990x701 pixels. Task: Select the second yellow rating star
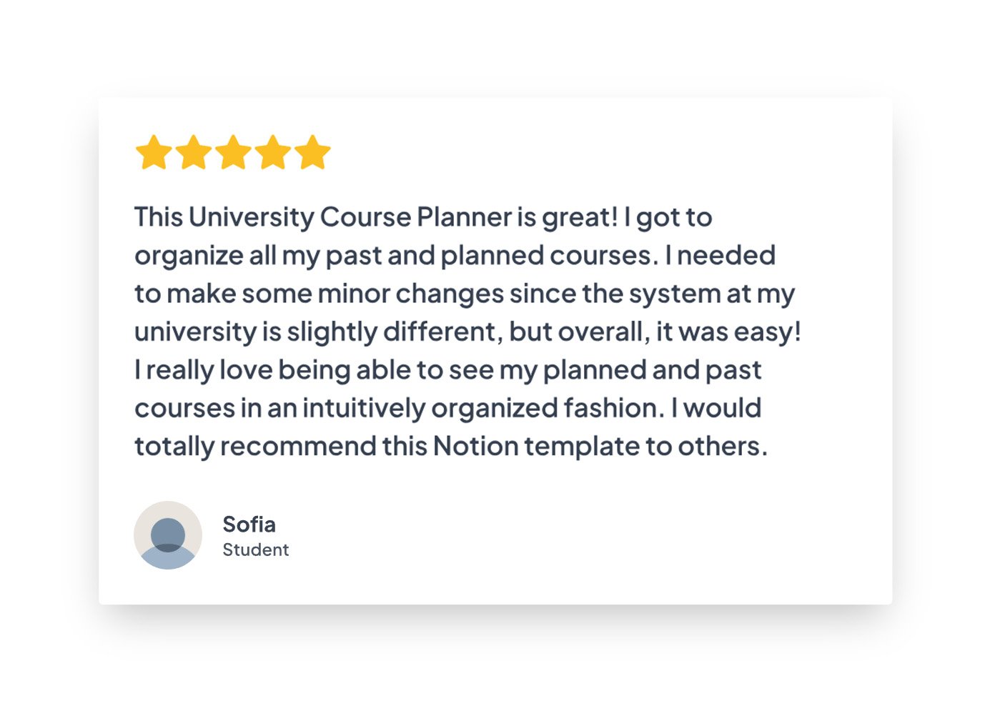point(194,152)
